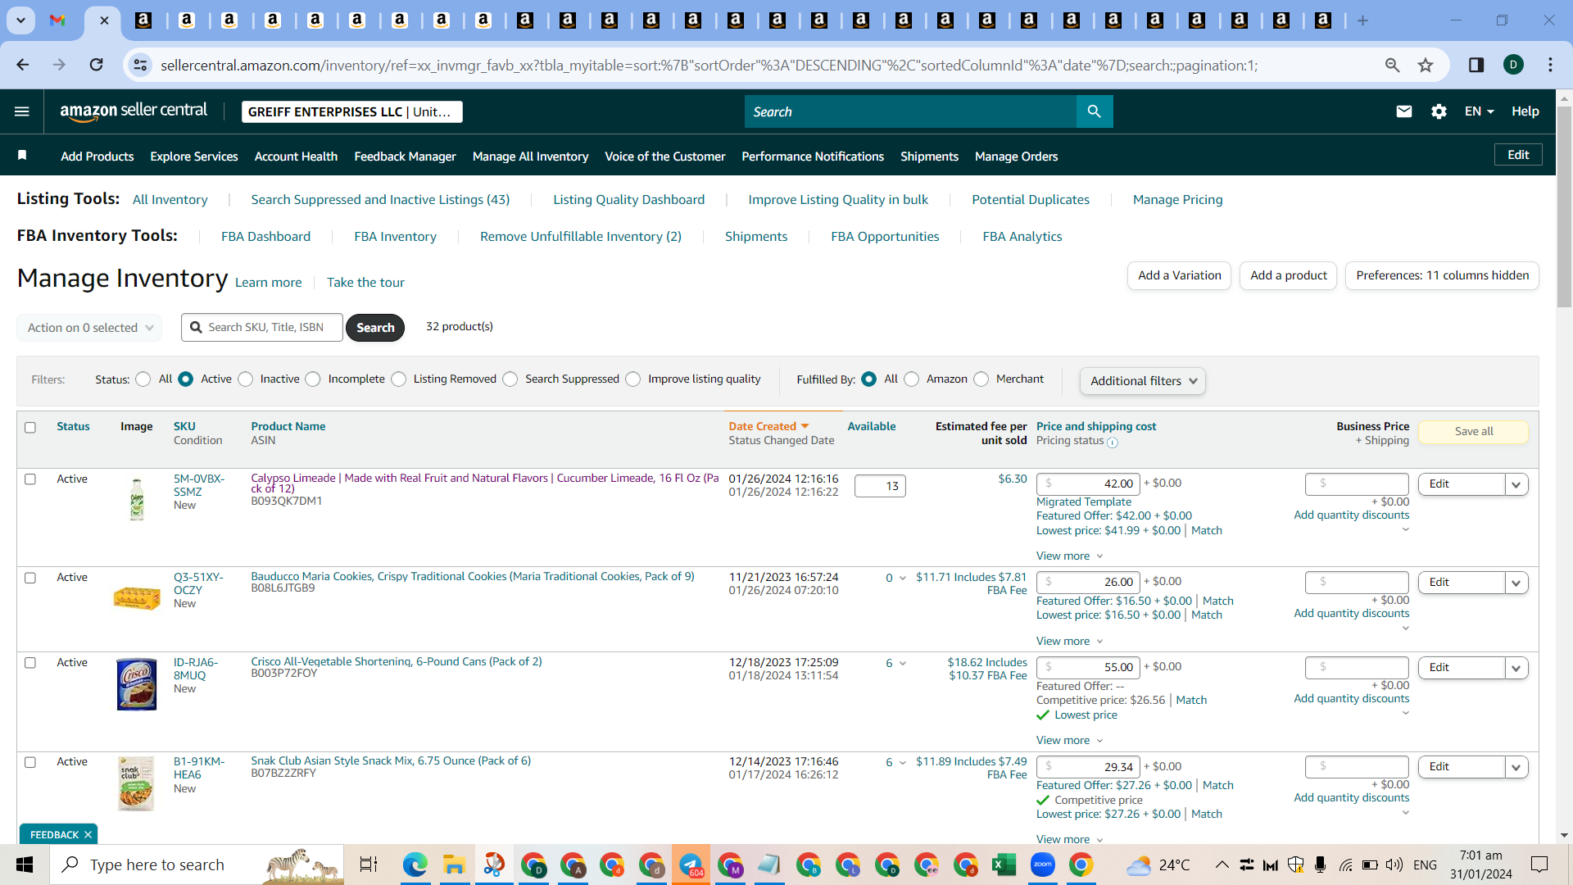Expand View more for Crisco Shortening
1573x885 pixels.
tap(1069, 740)
